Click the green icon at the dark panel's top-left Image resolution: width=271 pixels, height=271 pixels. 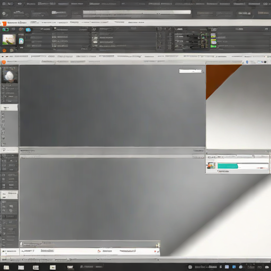pos(5,30)
